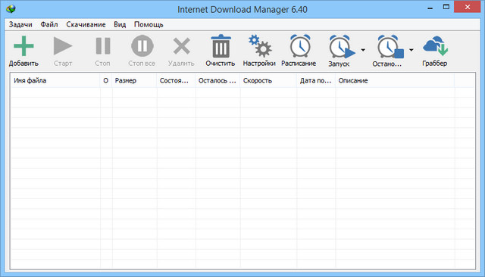Click the Стоп pause icon

(103, 46)
